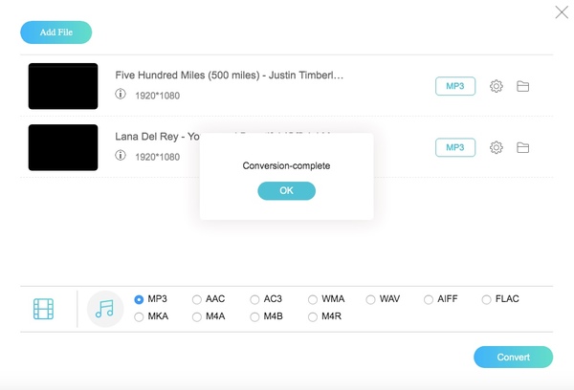Image resolution: width=574 pixels, height=390 pixels.
Task: Show info for Five Hundred Miles file
Action: coord(121,95)
